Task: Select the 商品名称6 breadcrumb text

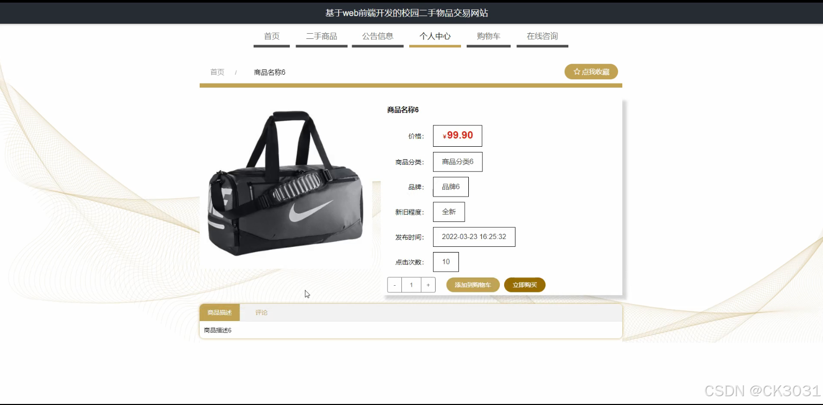Action: tap(270, 72)
